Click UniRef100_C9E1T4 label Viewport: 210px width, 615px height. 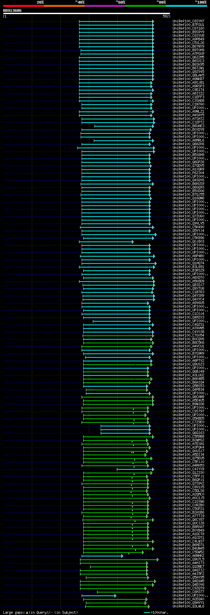click(188, 90)
